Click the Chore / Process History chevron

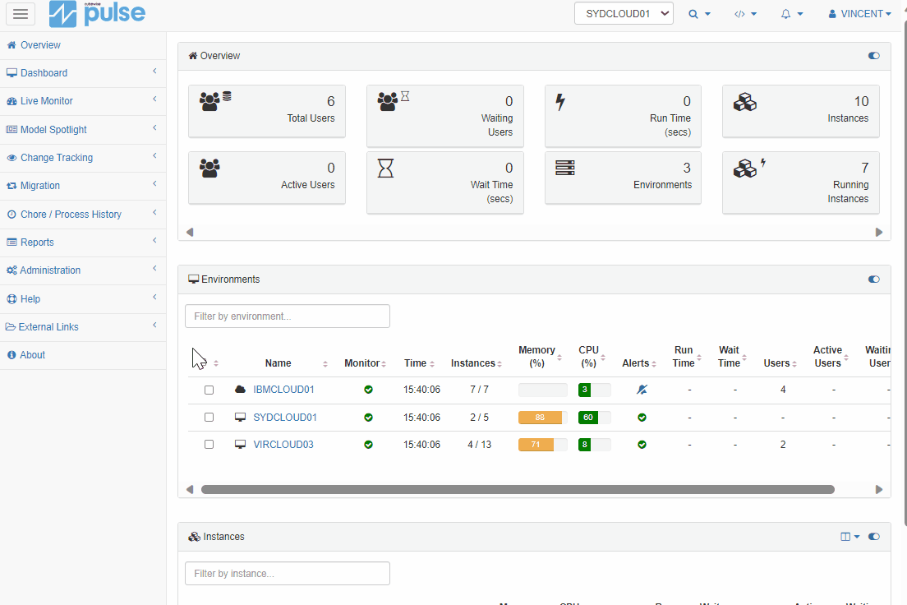(x=154, y=213)
